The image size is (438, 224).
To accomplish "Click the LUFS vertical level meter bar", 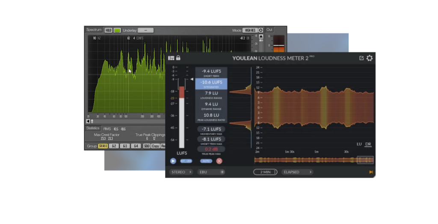I will 181,117.
